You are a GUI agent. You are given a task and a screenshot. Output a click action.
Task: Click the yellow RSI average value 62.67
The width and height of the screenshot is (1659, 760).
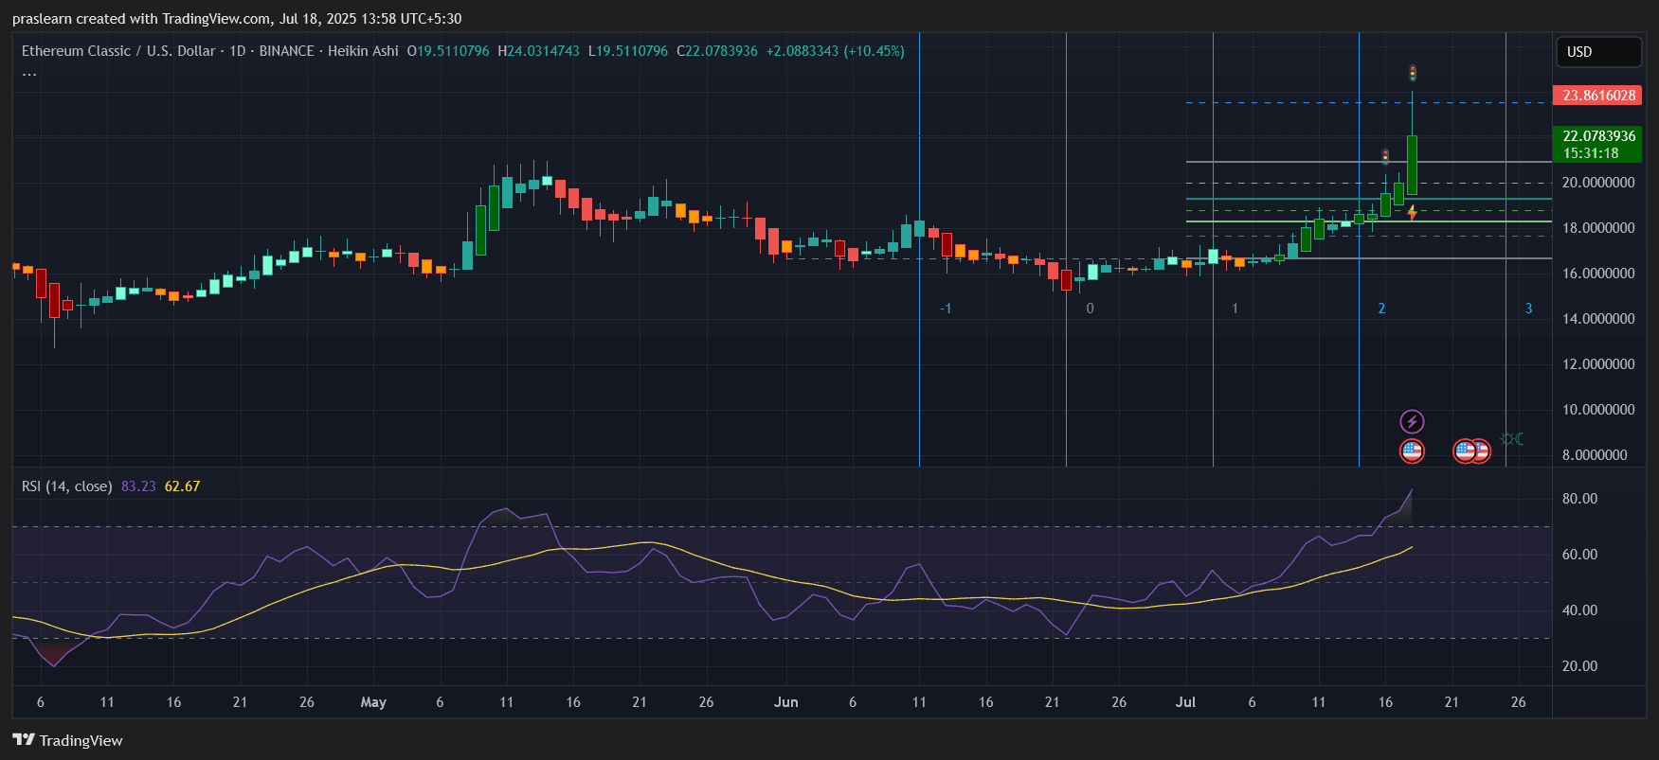coord(182,486)
